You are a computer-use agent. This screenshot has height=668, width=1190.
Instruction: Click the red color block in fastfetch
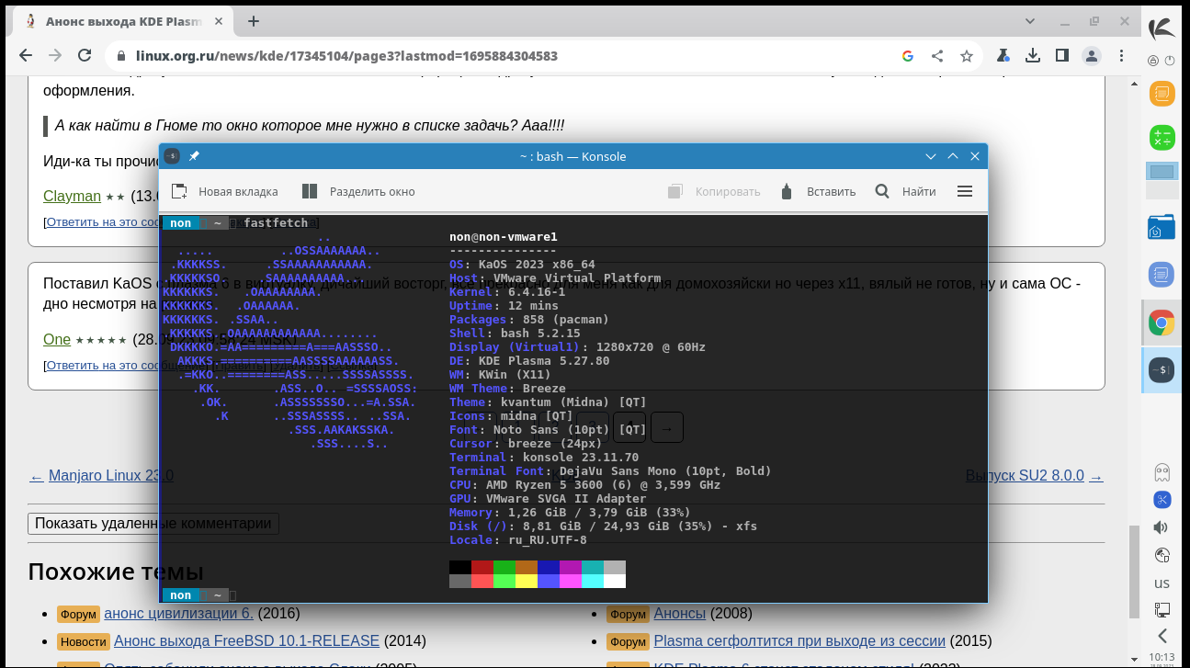click(x=482, y=567)
